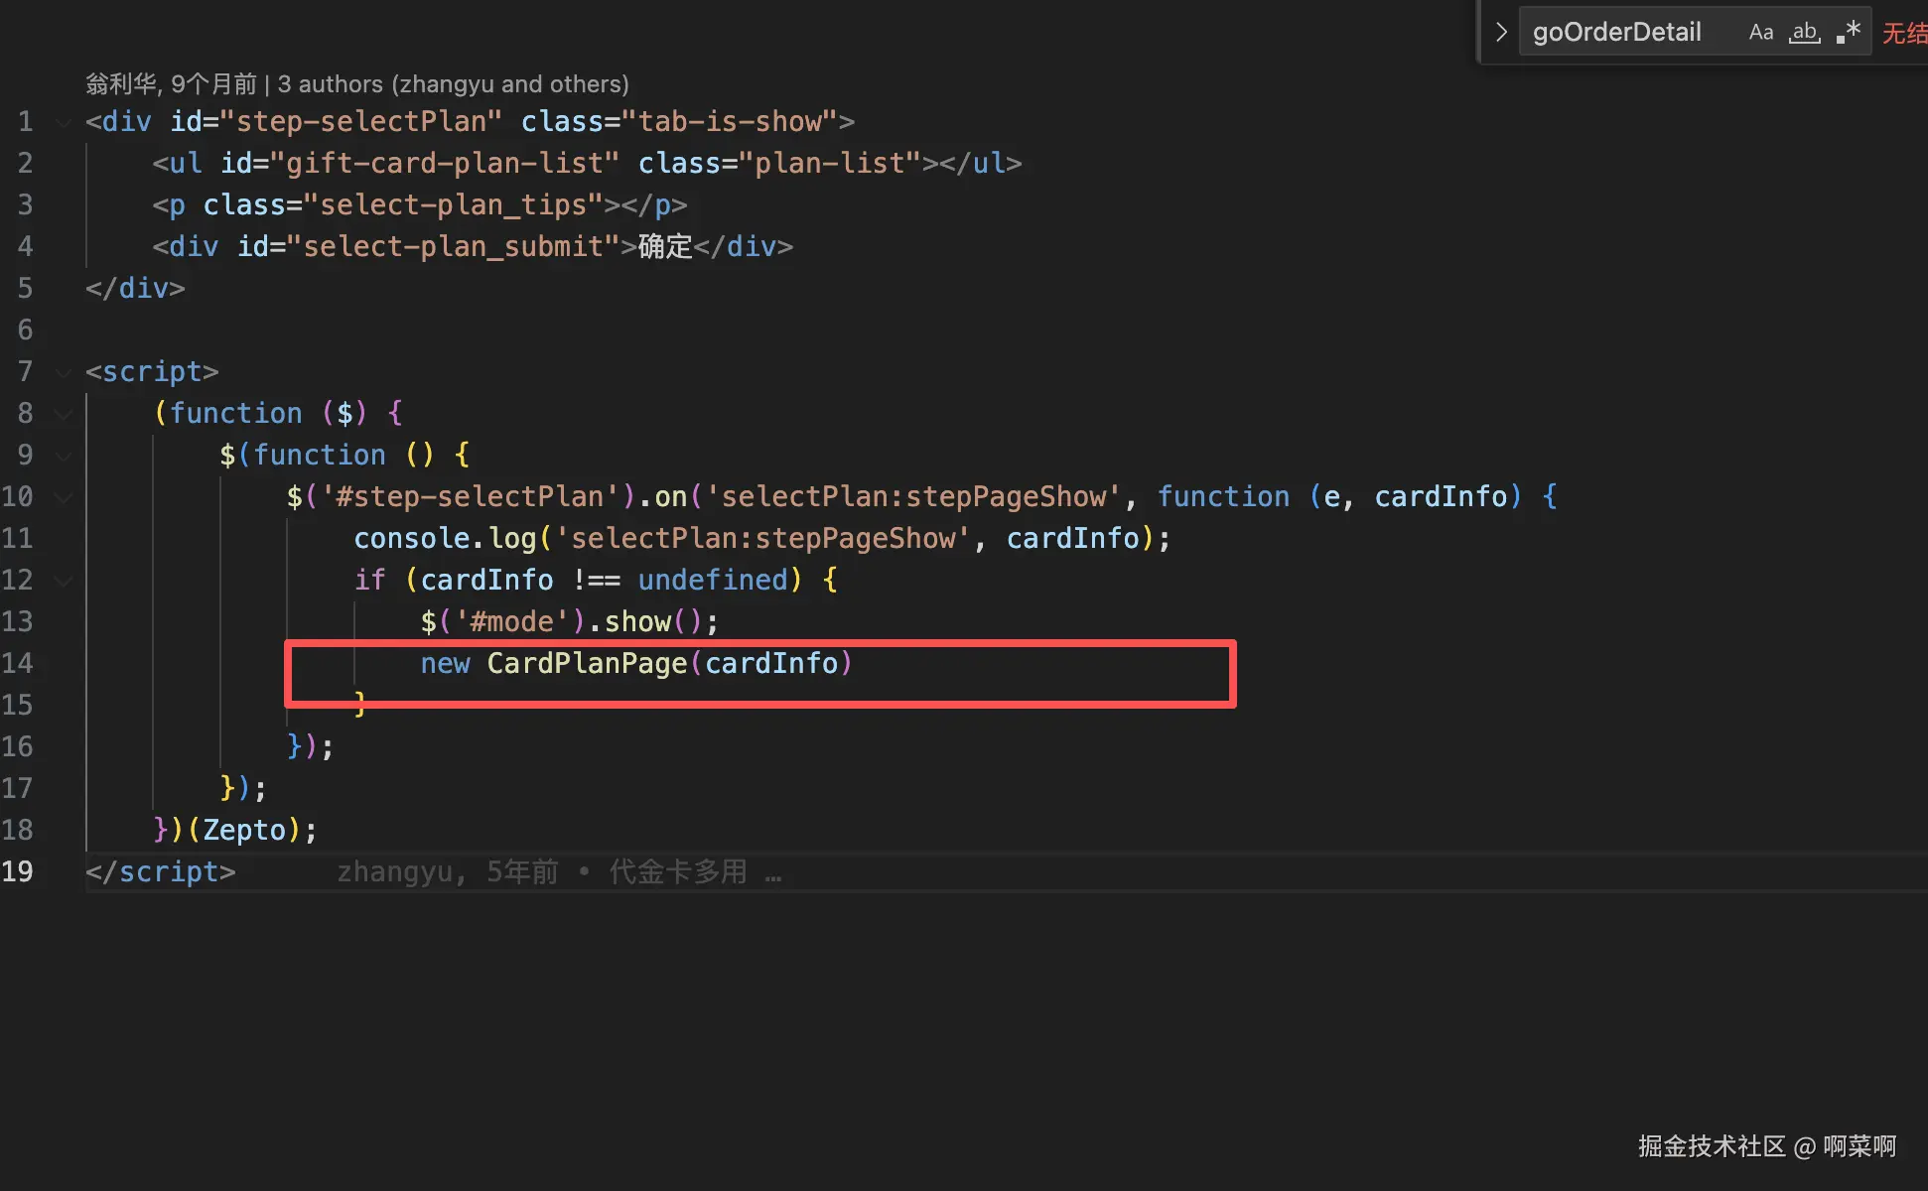Fold the if cardInfo block at line 12
The width and height of the screenshot is (1928, 1191).
point(64,581)
